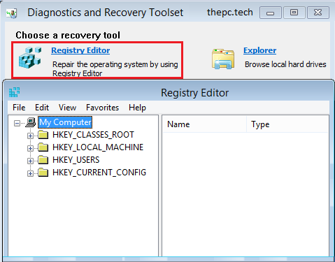This screenshot has height=262, width=335.
Task: Click the 'Repair the operating system' description text
Action: [x=115, y=68]
